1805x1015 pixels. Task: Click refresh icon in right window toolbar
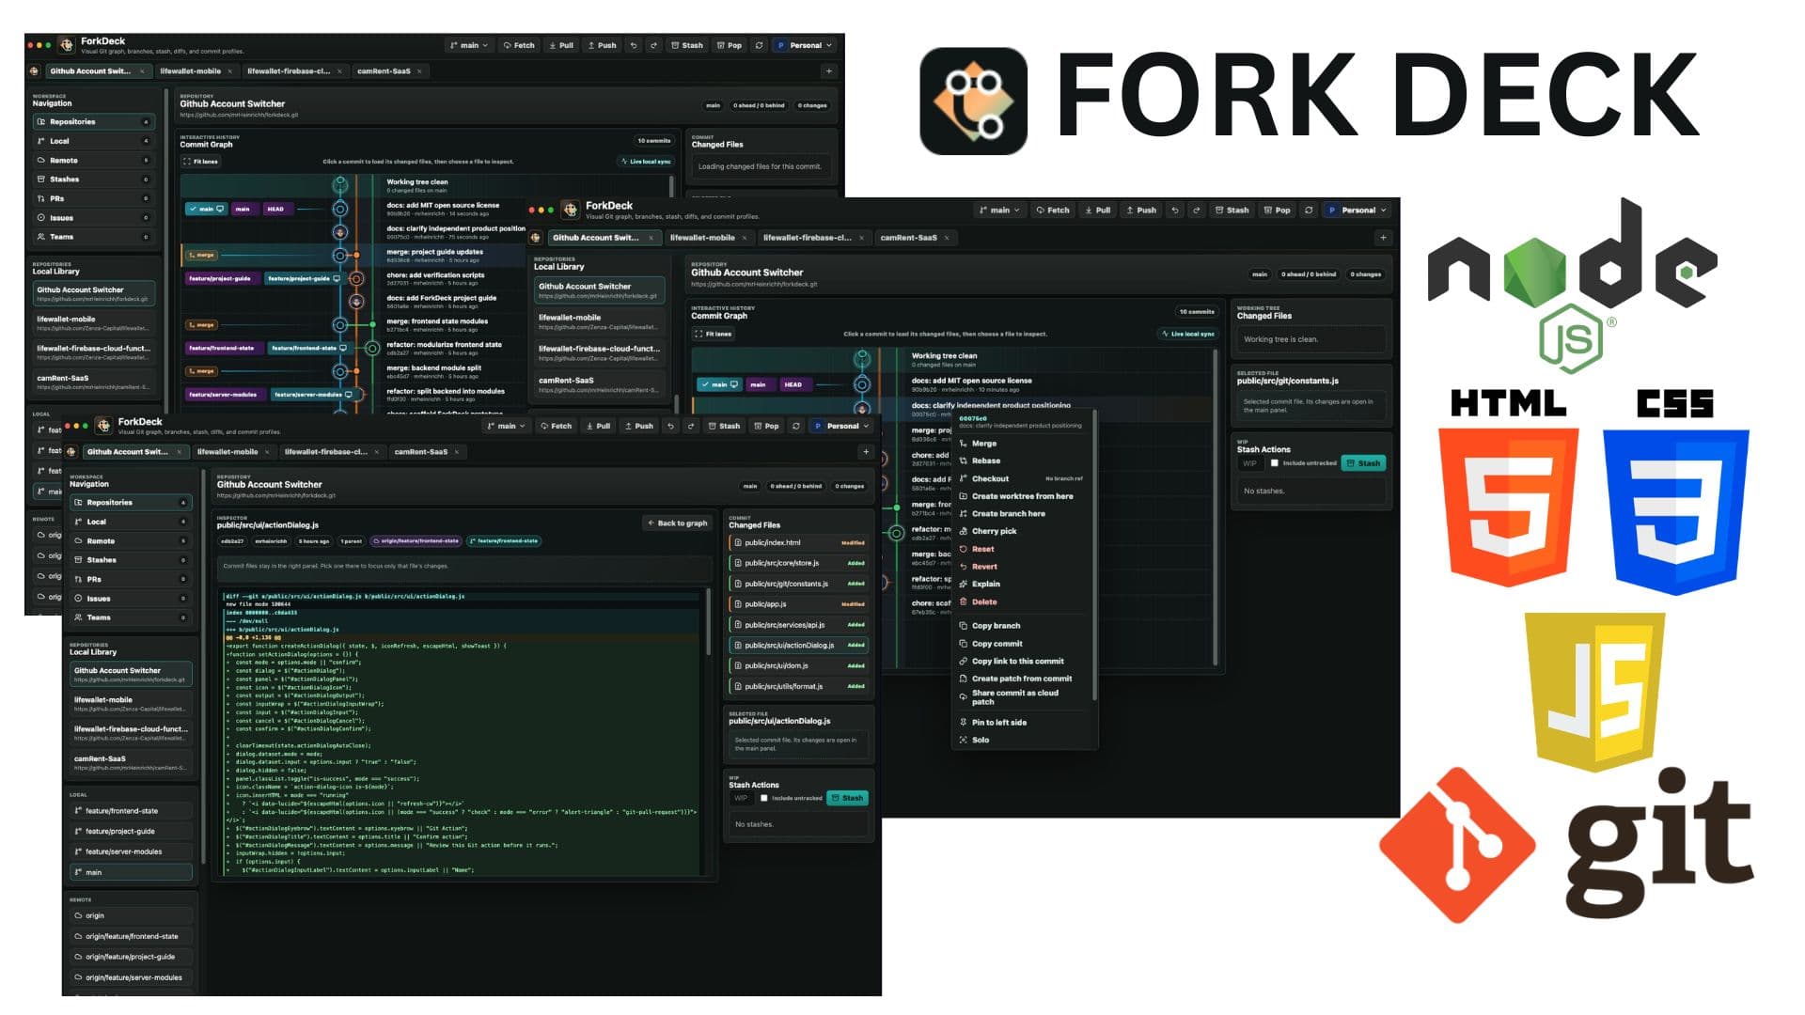click(1309, 211)
